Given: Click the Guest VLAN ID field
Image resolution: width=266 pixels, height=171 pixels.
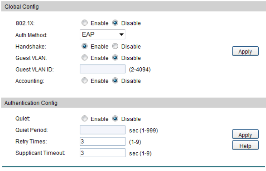Looking at the screenshot, I should (103, 69).
